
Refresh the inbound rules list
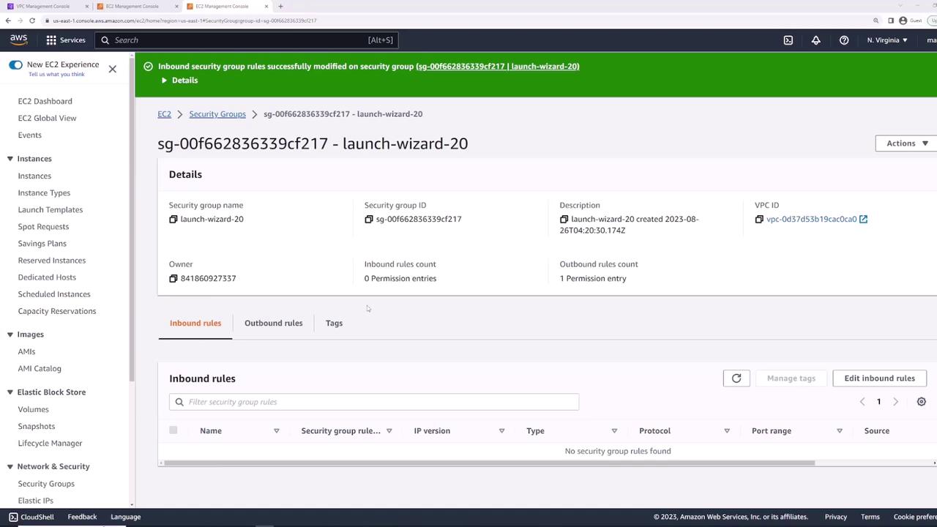coord(736,378)
